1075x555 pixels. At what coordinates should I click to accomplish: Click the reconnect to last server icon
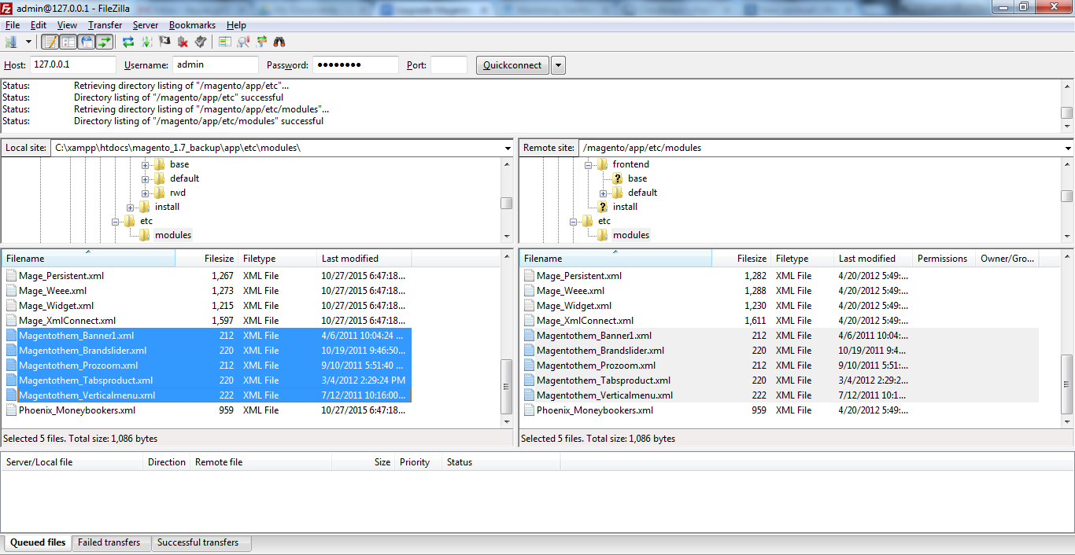tap(201, 42)
